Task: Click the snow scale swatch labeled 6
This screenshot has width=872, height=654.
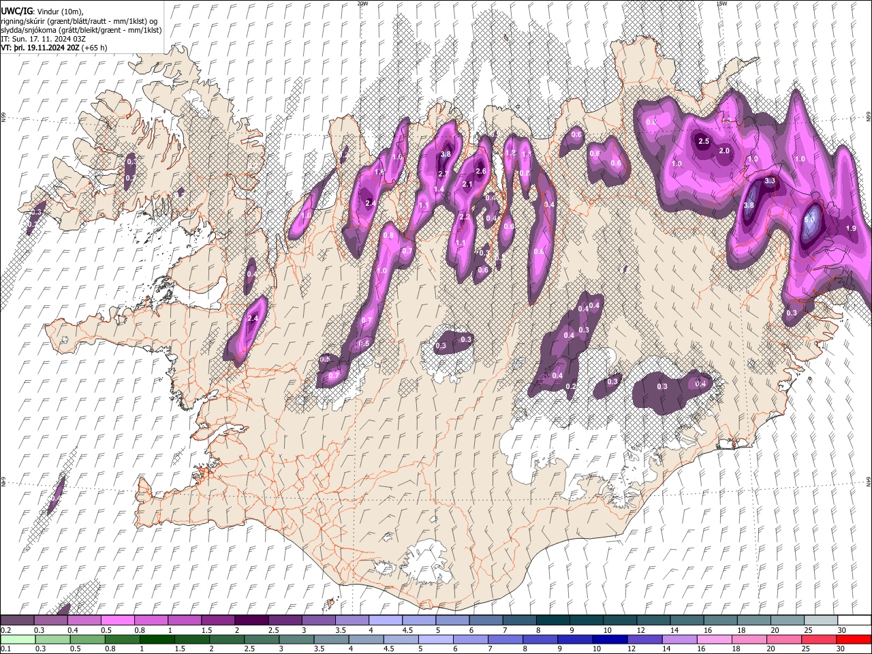Action: click(485, 620)
